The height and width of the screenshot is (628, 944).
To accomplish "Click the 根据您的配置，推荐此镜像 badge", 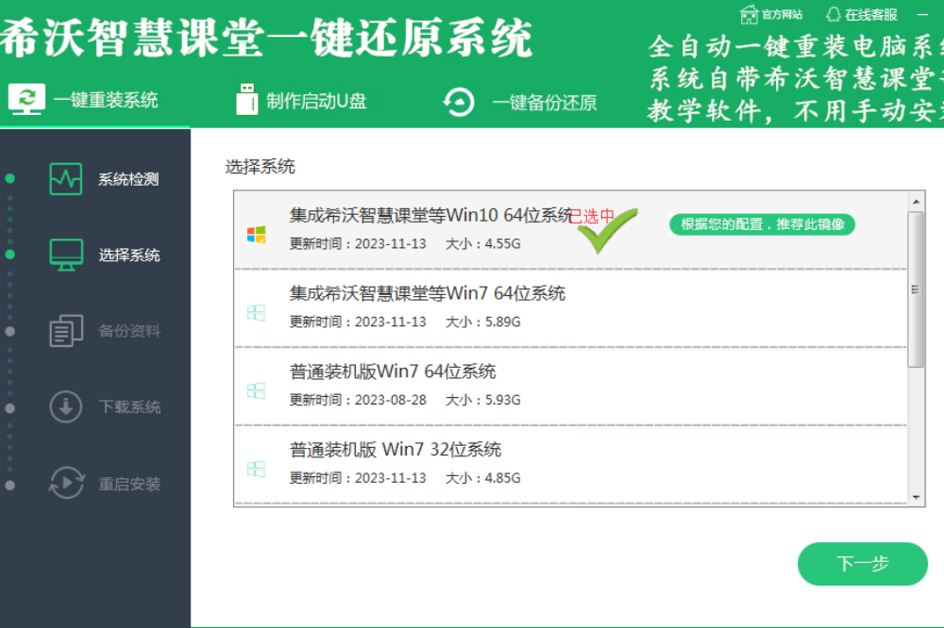I will pos(762,224).
